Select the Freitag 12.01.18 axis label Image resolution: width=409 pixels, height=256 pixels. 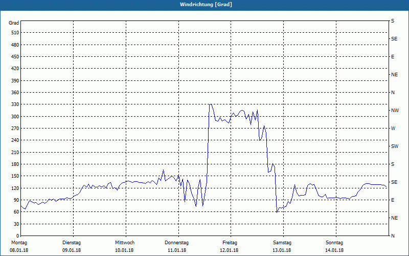pos(229,246)
